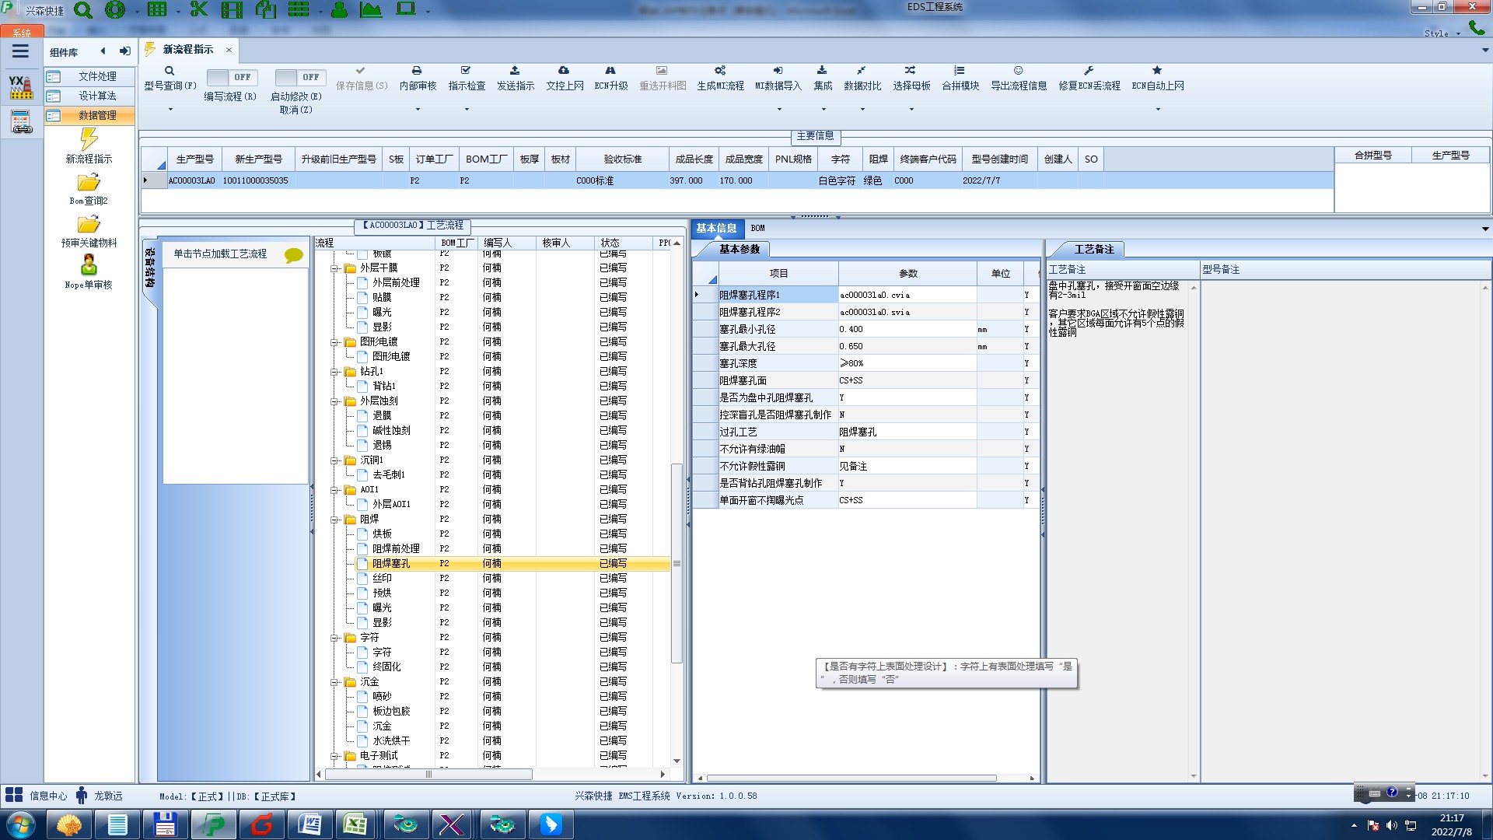Open Excel from the Windows taskbar
The image size is (1493, 840).
[x=356, y=824]
